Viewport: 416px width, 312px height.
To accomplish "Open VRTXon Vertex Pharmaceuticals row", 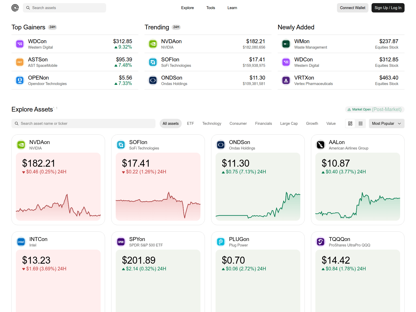I will [x=341, y=80].
